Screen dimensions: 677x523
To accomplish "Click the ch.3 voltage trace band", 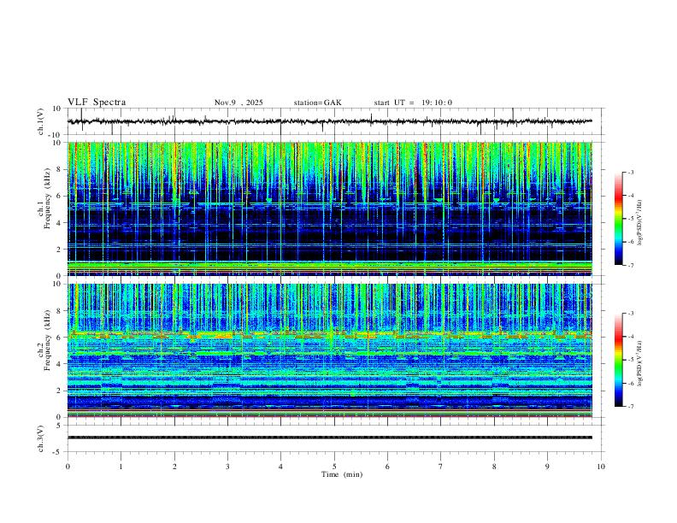I will coord(330,438).
